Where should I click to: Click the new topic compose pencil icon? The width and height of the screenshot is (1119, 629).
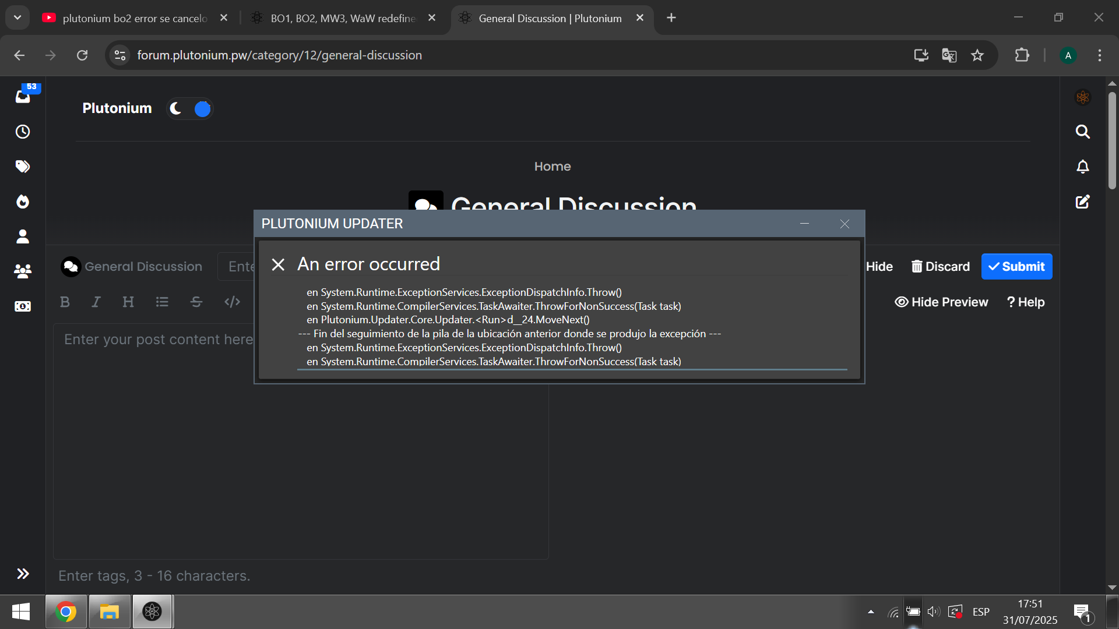coord(1083,202)
